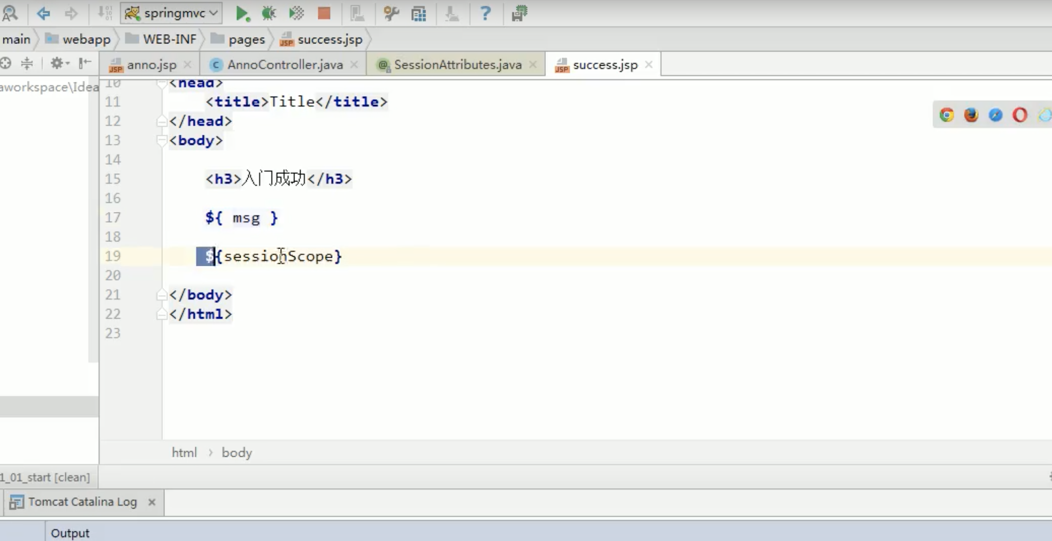Image resolution: width=1052 pixels, height=541 pixels.
Task: Stop the running process with red square
Action: coord(324,13)
